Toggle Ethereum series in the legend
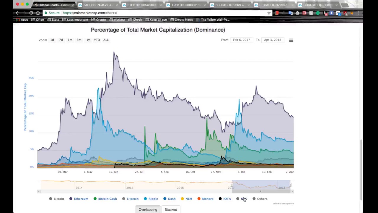378x213 pixels. point(79,199)
